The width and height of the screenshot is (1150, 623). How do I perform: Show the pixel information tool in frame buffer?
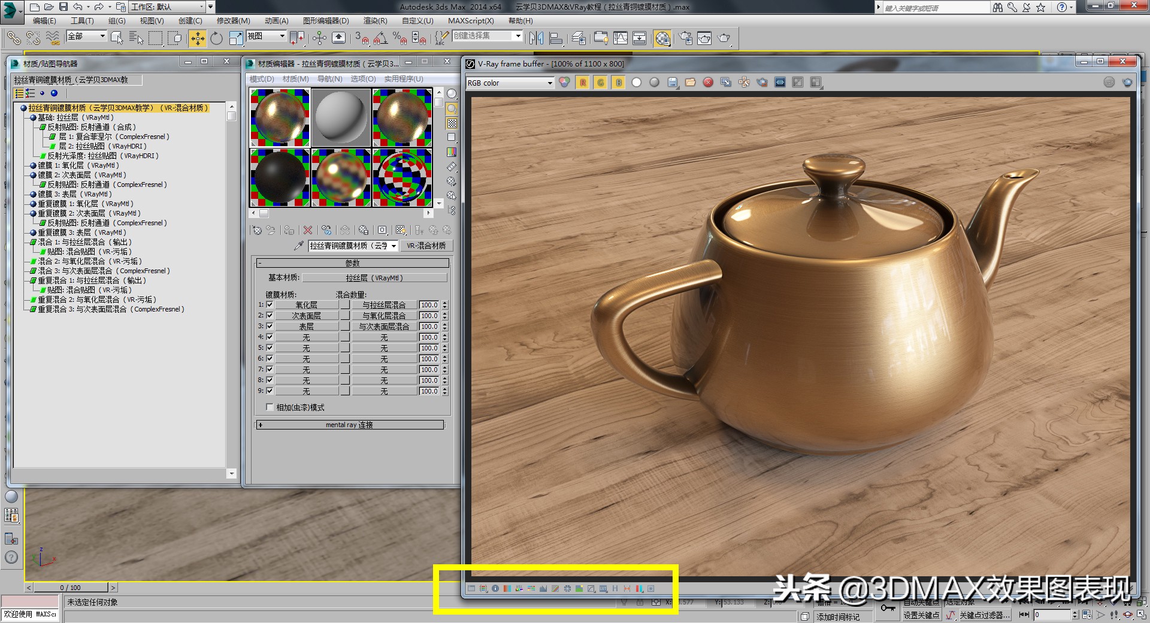coord(496,589)
